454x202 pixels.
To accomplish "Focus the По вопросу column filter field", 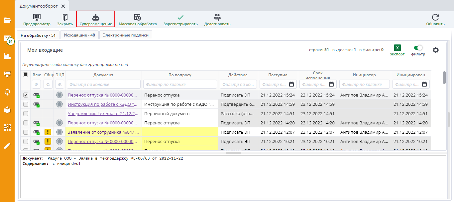I will click(180, 84).
